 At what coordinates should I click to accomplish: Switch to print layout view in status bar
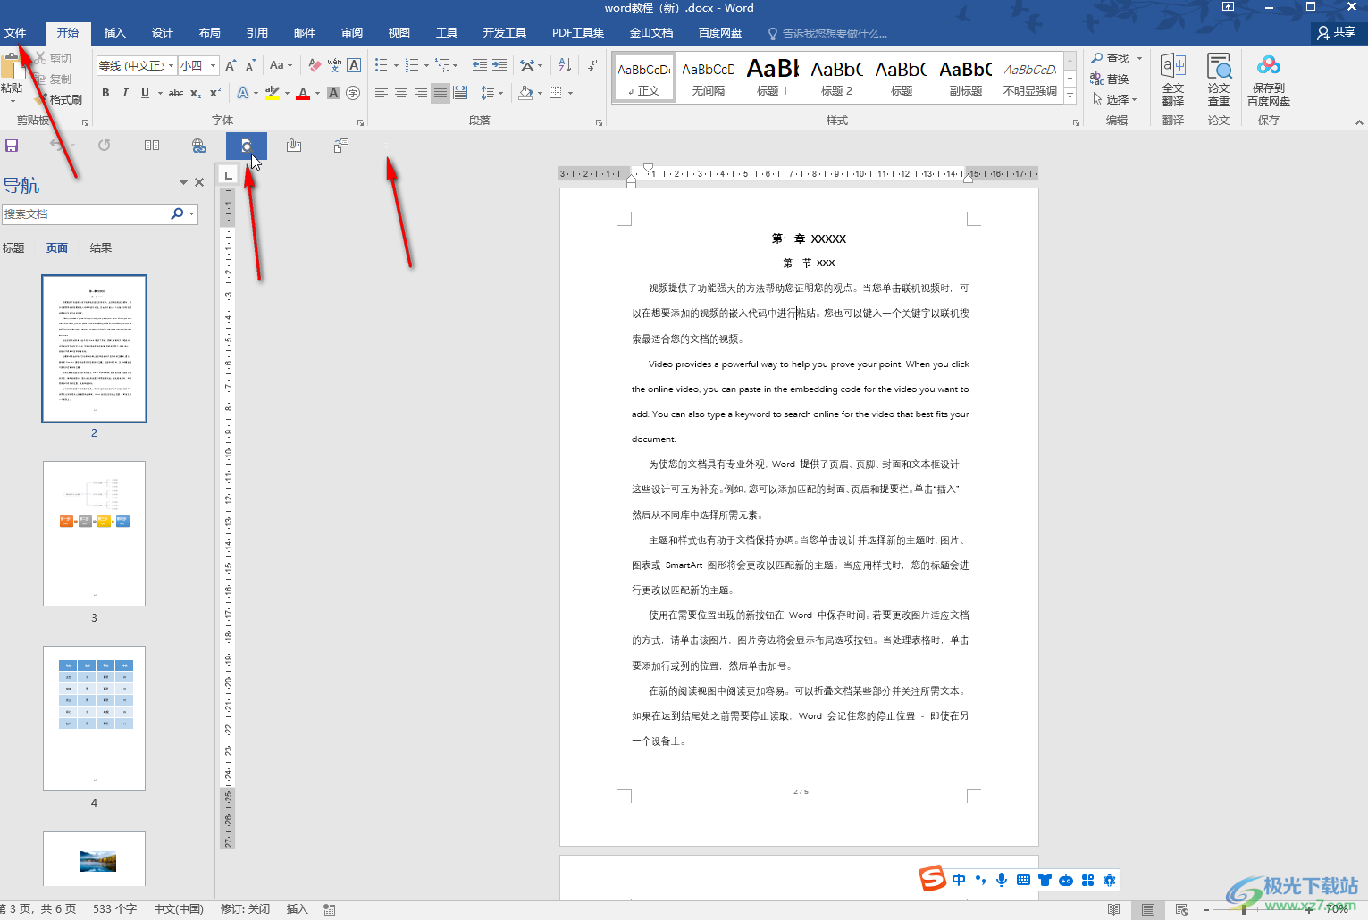(x=1148, y=909)
